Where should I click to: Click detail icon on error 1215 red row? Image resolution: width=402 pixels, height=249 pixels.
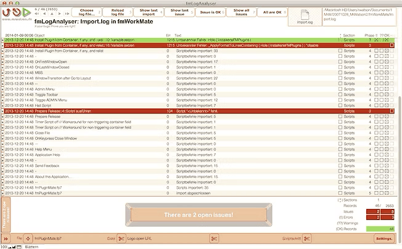click(x=392, y=45)
